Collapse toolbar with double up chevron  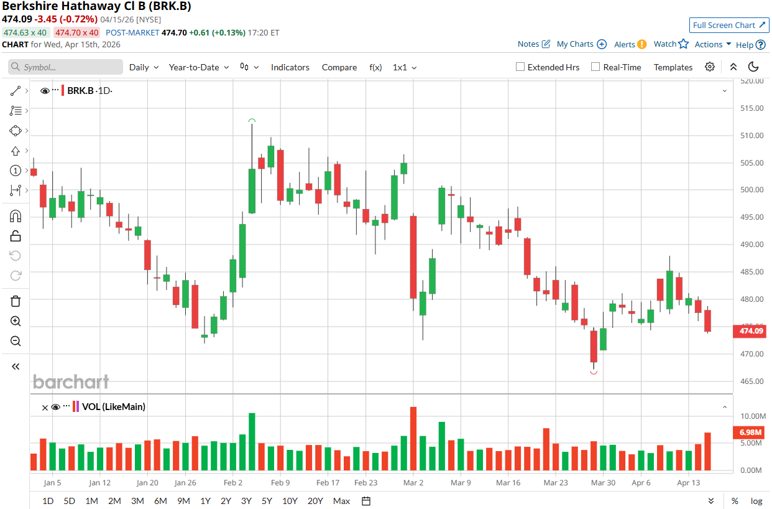tap(733, 67)
